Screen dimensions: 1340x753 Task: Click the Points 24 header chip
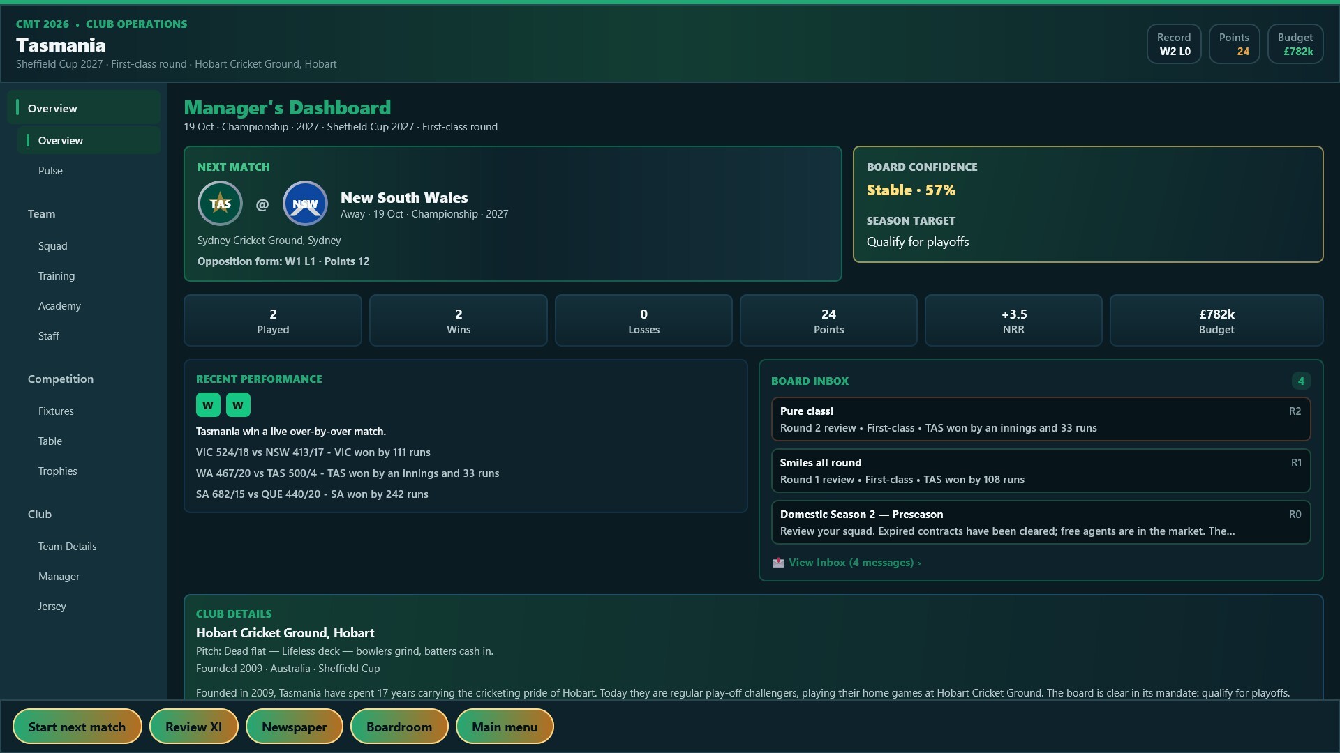(1234, 44)
